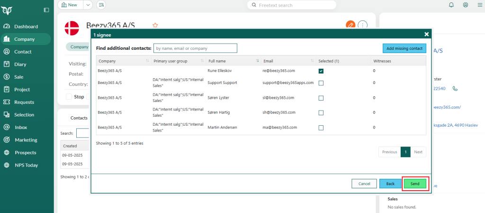Viewport: 485px width, 213px height.
Task: Toggle the Stop checkbox
Action: (69, 97)
